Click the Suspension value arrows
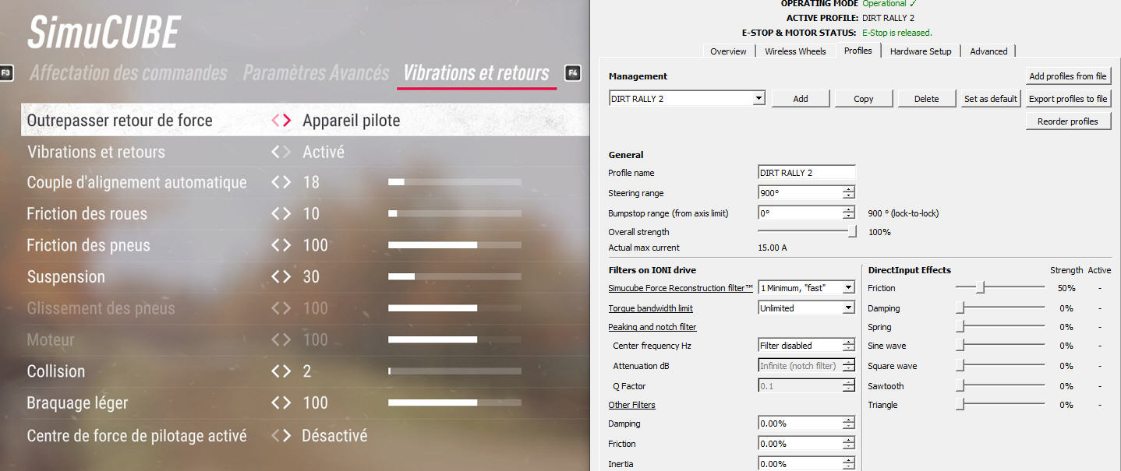The height and width of the screenshot is (471, 1121). coord(281,276)
